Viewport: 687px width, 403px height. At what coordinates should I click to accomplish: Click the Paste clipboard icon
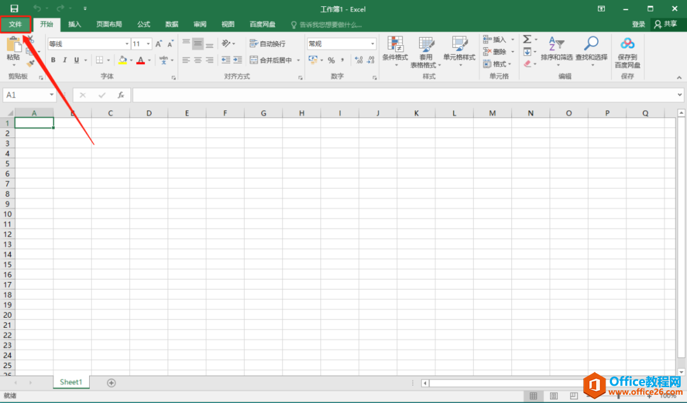click(13, 45)
